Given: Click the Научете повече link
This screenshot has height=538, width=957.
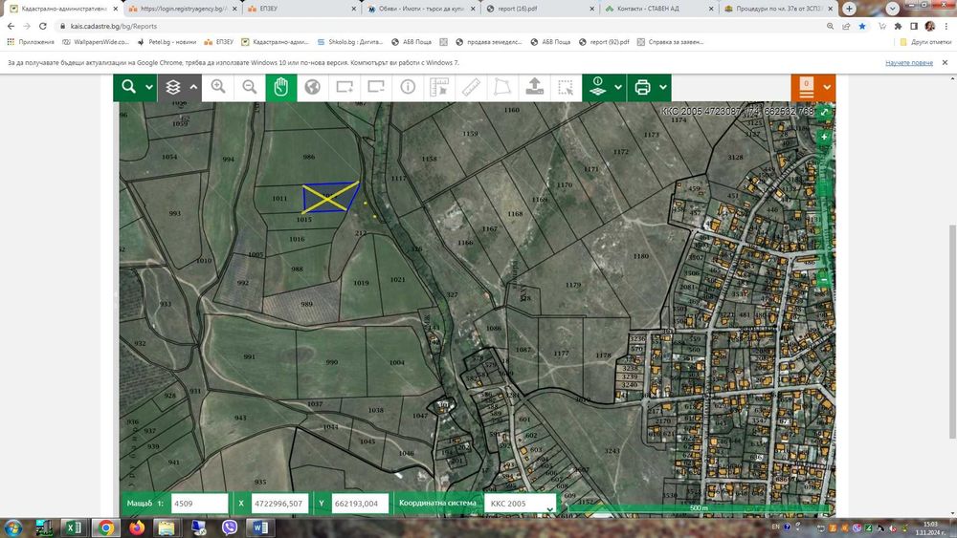Looking at the screenshot, I should 908,62.
